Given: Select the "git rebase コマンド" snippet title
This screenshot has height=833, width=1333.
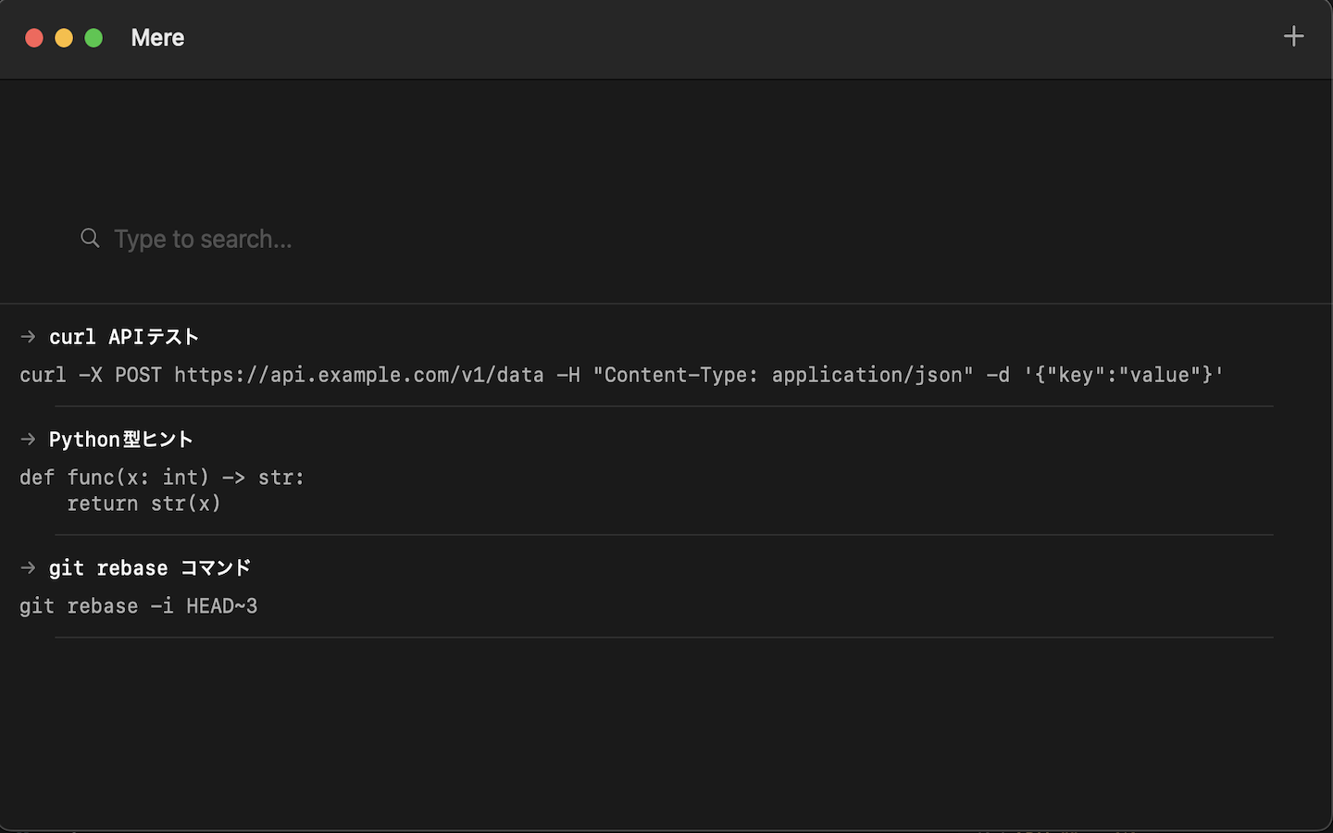Looking at the screenshot, I should [150, 568].
